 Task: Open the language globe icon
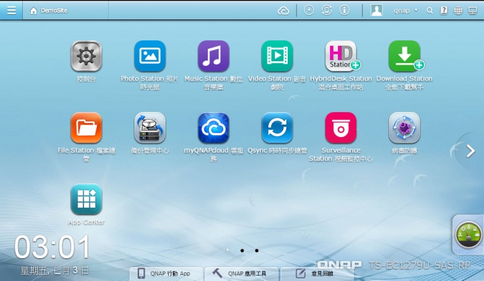458,11
